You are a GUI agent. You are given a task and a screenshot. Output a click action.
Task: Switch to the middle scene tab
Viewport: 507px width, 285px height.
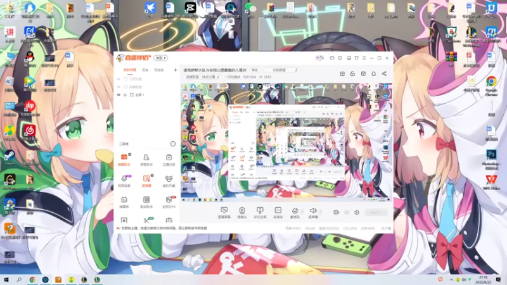click(145, 70)
